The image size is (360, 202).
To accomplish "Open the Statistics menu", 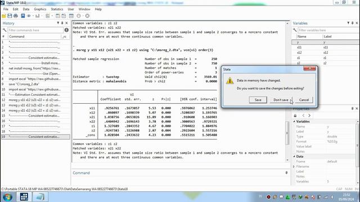I will tap(57, 9).
